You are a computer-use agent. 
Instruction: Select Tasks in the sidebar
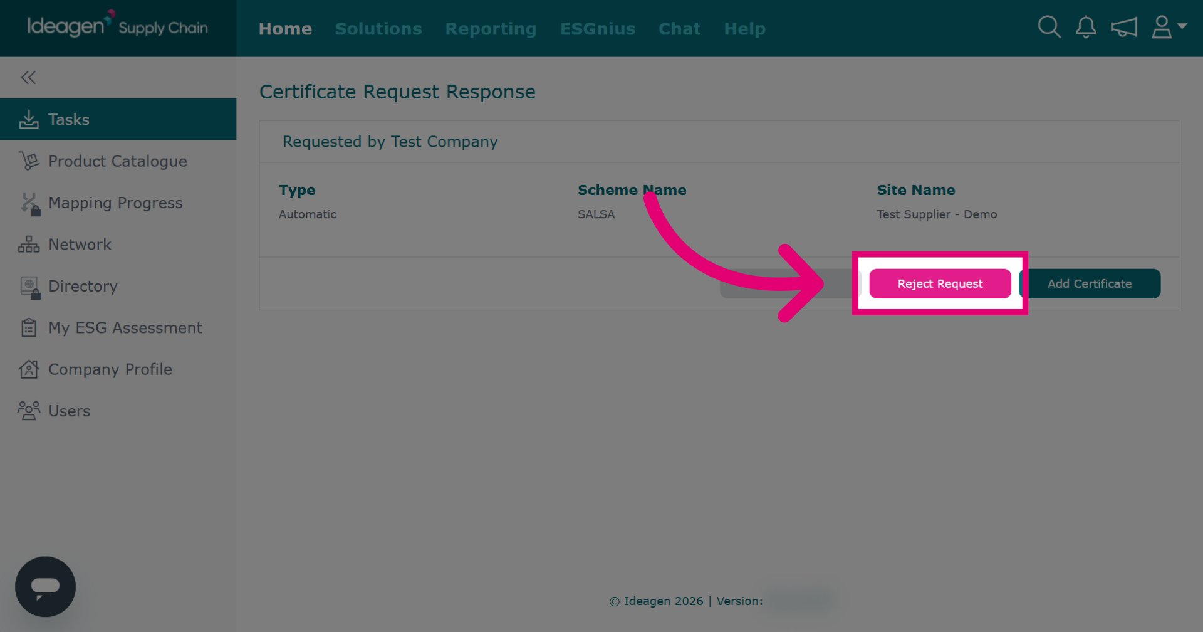pos(118,119)
